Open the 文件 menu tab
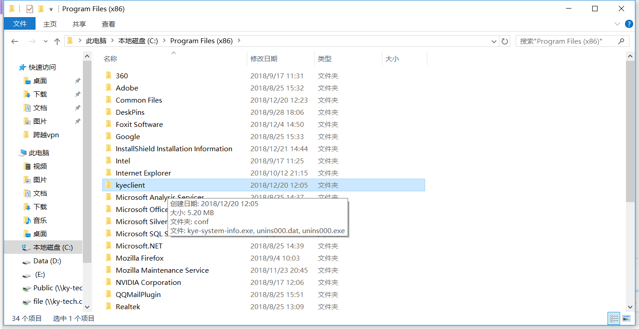639x329 pixels. pos(20,24)
